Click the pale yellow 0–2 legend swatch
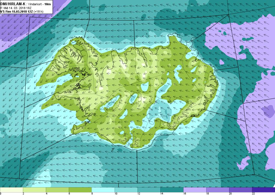 coord(11,190)
